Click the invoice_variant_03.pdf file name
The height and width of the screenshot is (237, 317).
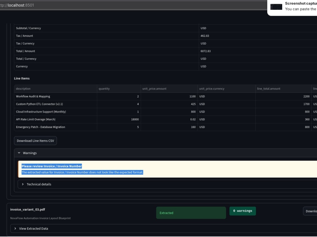tap(28, 209)
